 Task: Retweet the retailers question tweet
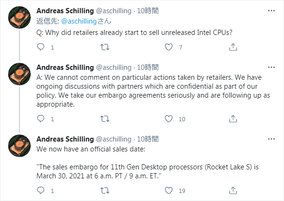point(105,47)
